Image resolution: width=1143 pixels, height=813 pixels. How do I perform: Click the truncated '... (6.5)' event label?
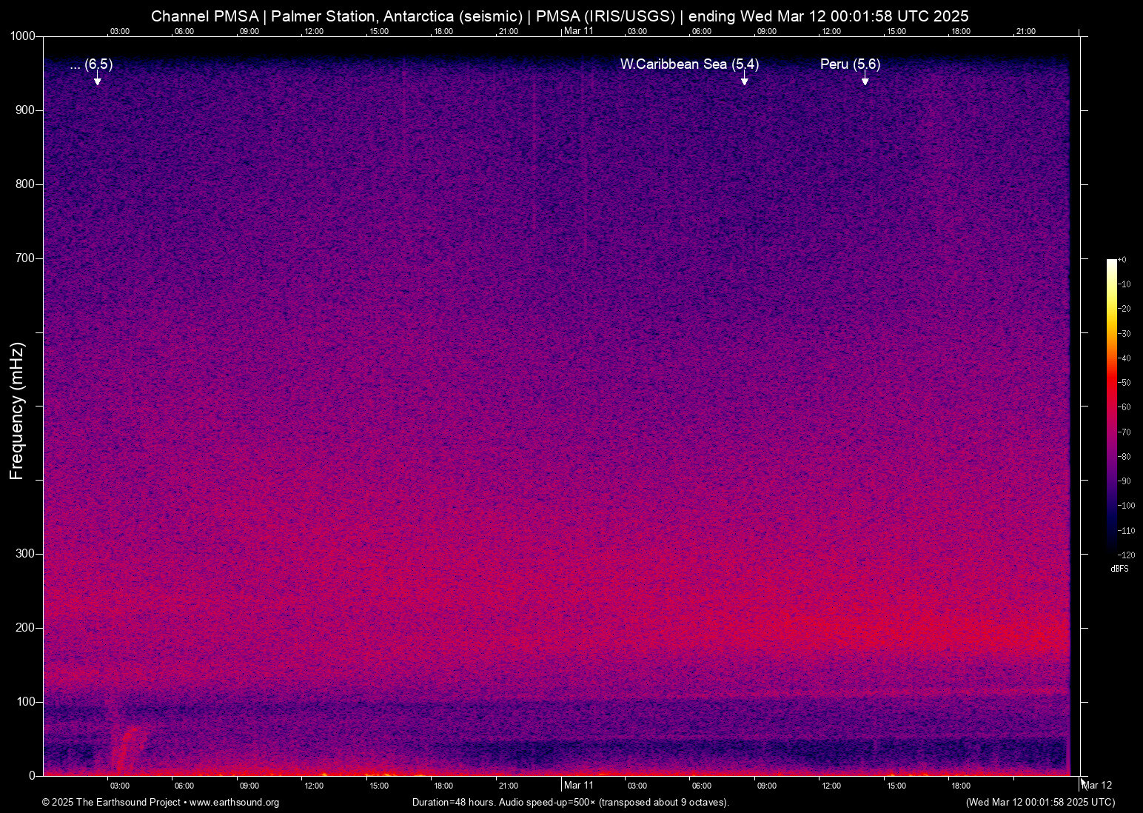[x=91, y=64]
